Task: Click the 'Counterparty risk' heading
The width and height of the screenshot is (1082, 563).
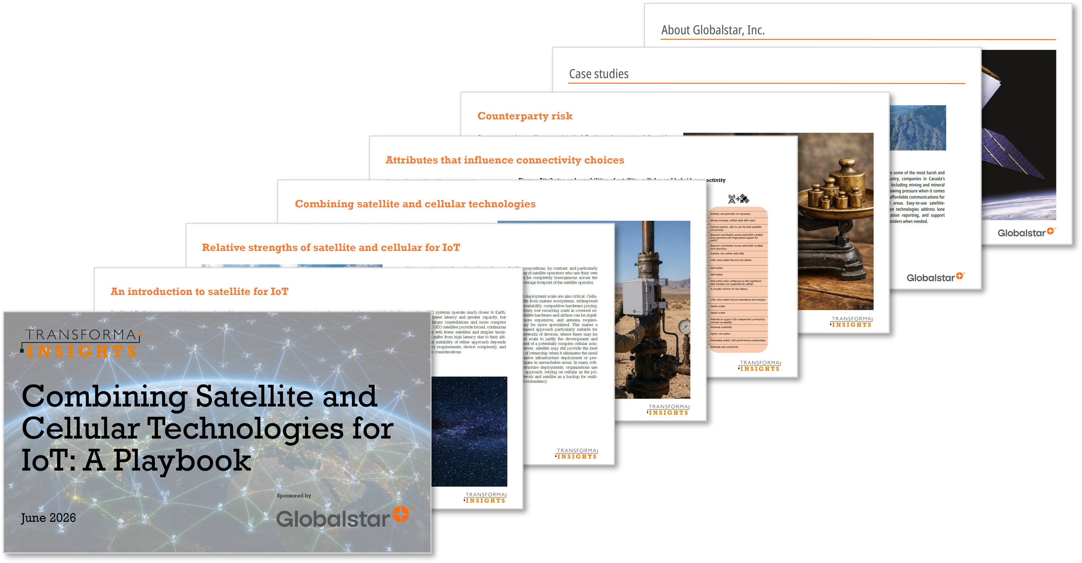Action: pos(525,116)
